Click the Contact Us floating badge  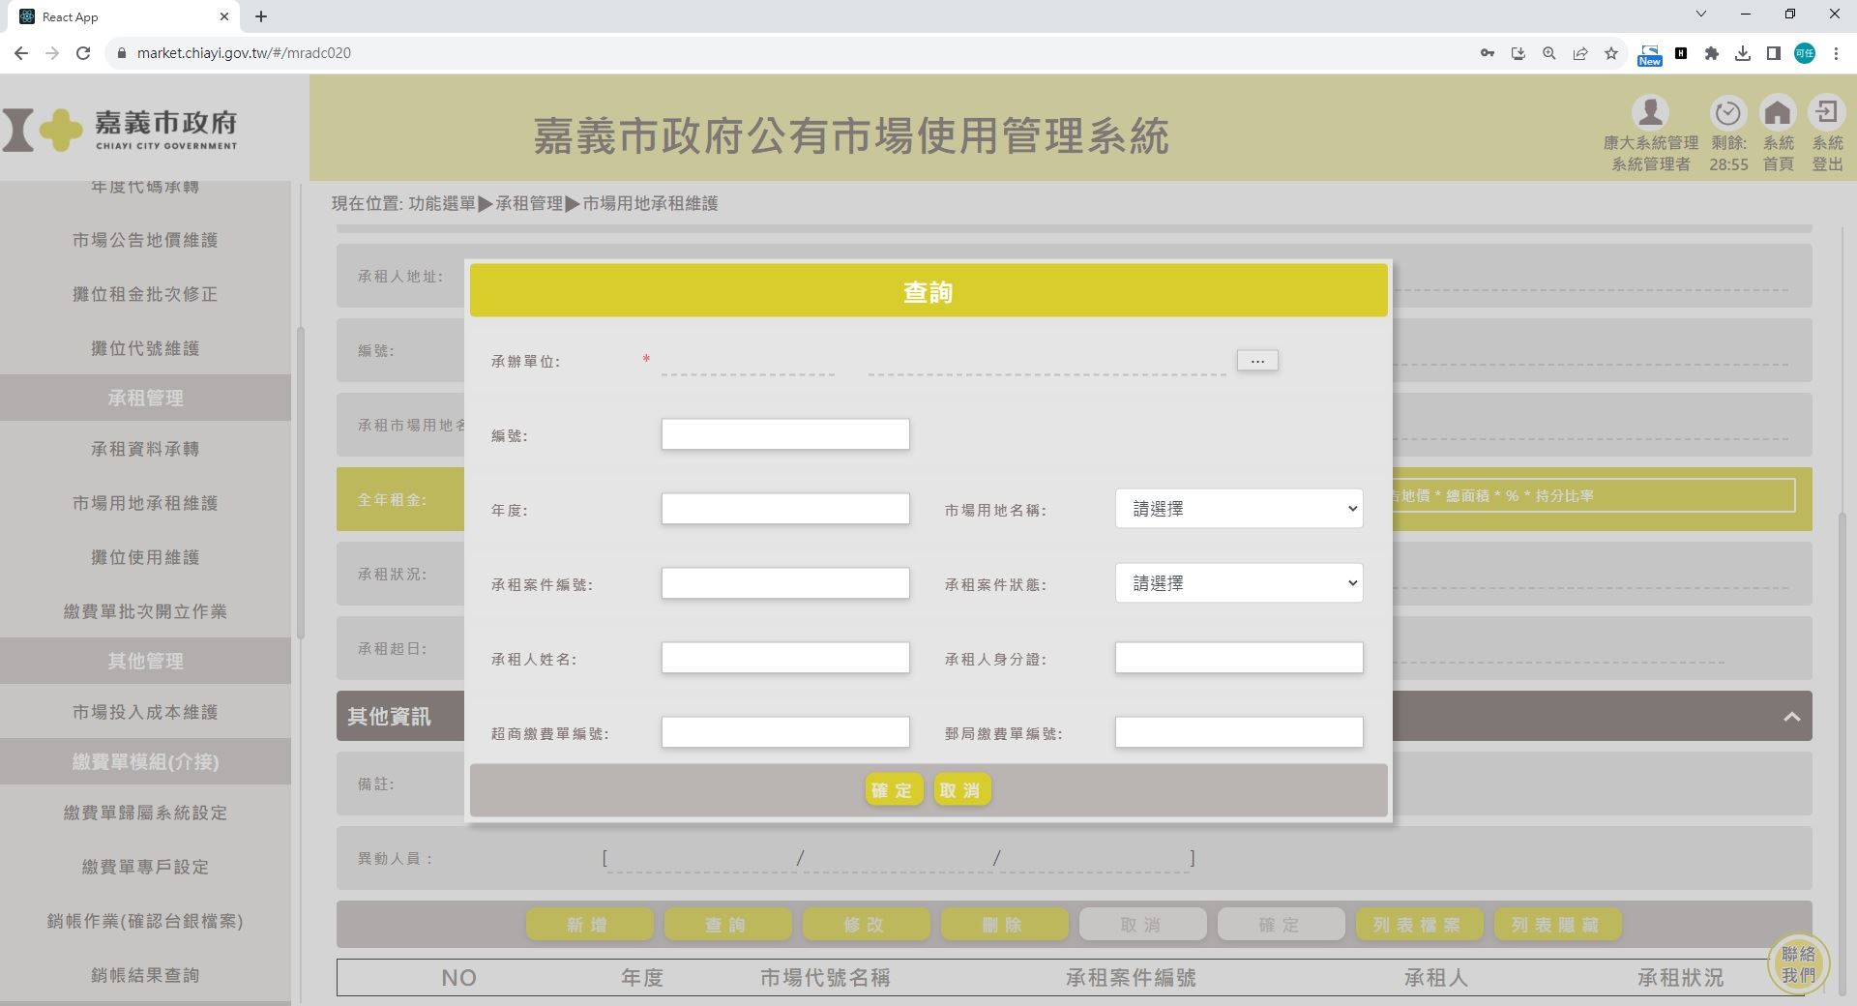pos(1798,963)
